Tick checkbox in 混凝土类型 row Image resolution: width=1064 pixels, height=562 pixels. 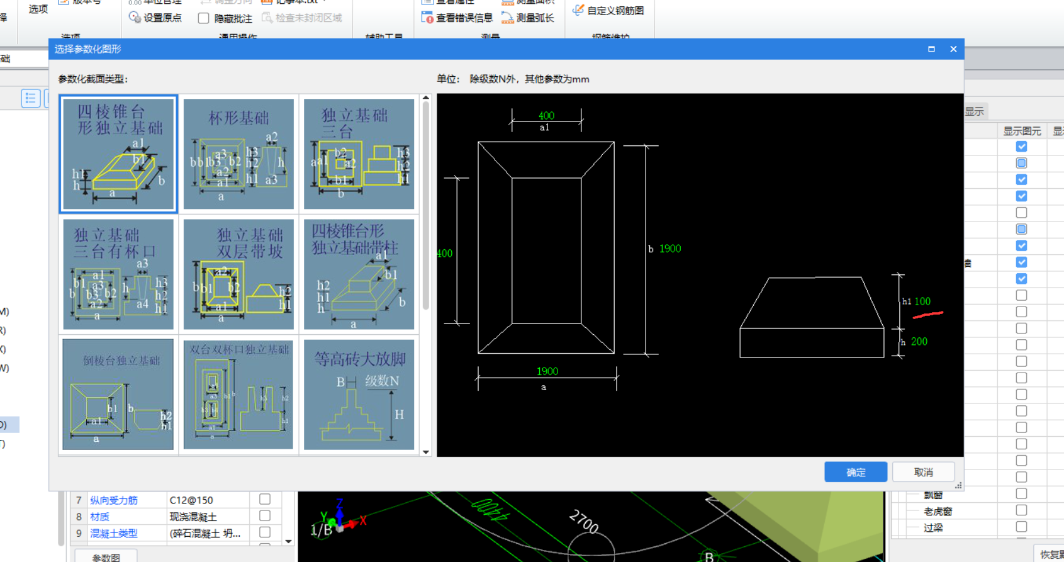[x=265, y=532]
